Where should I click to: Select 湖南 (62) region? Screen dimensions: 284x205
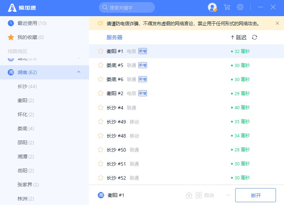point(45,72)
